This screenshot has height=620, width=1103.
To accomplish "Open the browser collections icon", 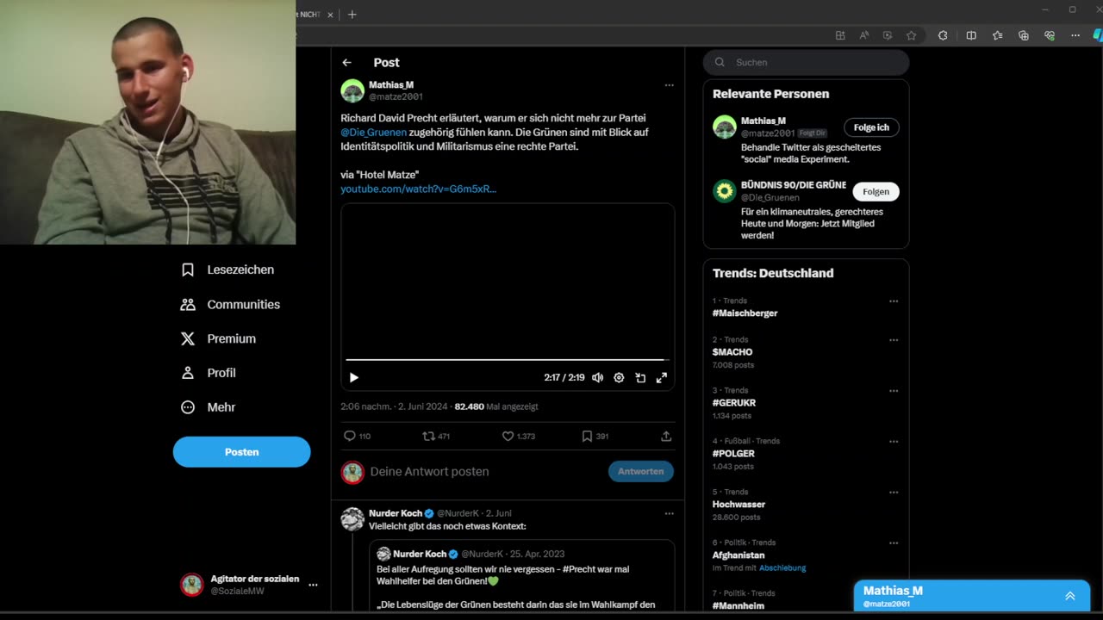I will (1024, 35).
